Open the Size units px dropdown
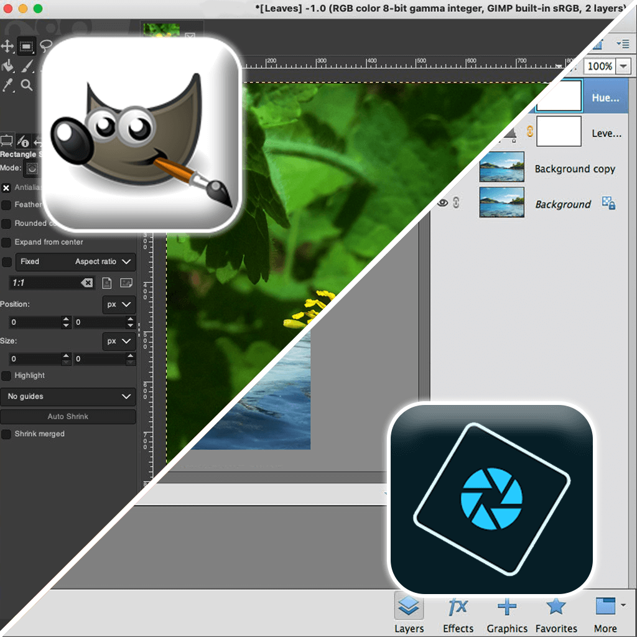 point(119,341)
